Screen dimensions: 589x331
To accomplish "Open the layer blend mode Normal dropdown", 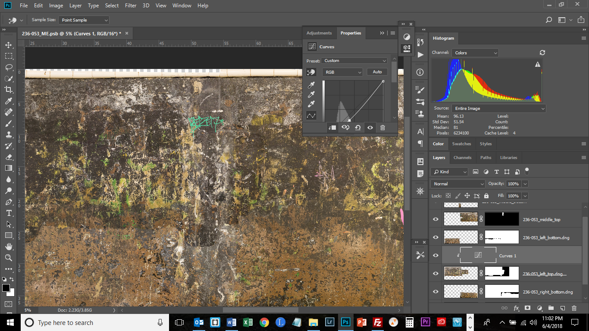I will coord(458,184).
